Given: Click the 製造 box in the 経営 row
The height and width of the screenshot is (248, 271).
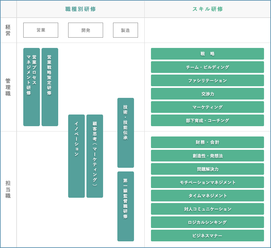Looking at the screenshot, I should (125, 30).
